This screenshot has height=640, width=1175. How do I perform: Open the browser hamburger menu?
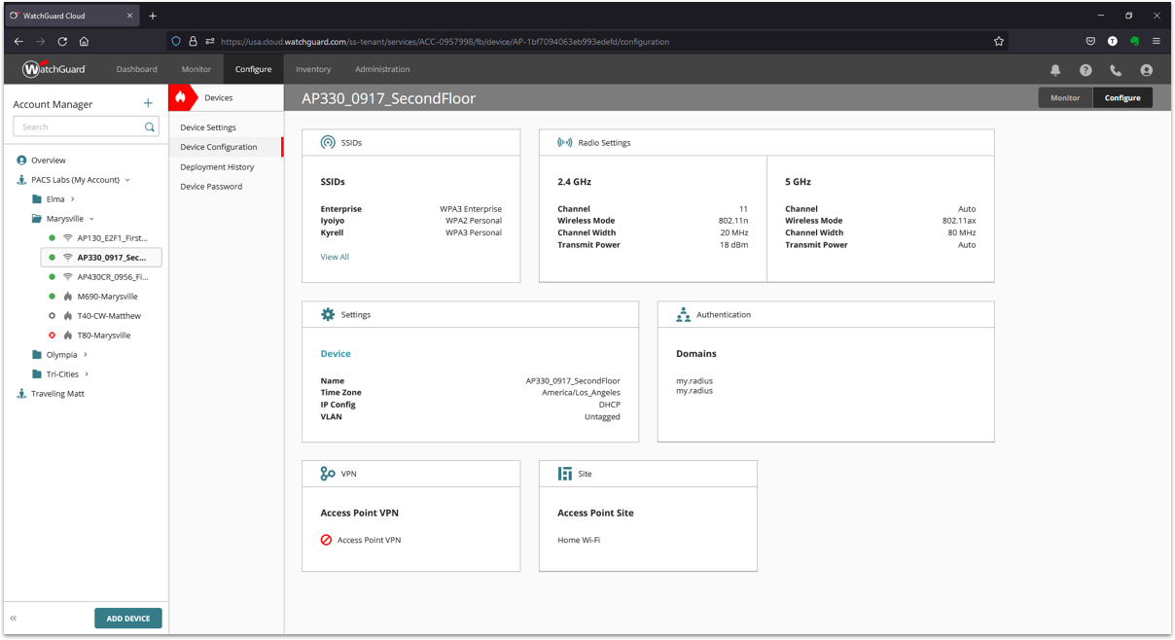point(1156,42)
